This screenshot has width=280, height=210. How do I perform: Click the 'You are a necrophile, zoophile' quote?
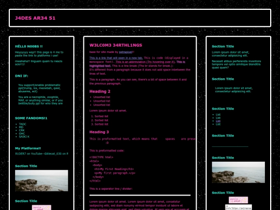point(40,100)
